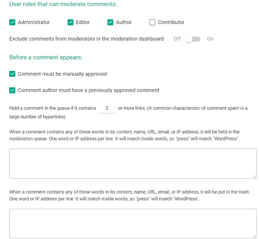259x239 pixels.
Task: Toggle exclude moderator comments switch
Action: 193,39
